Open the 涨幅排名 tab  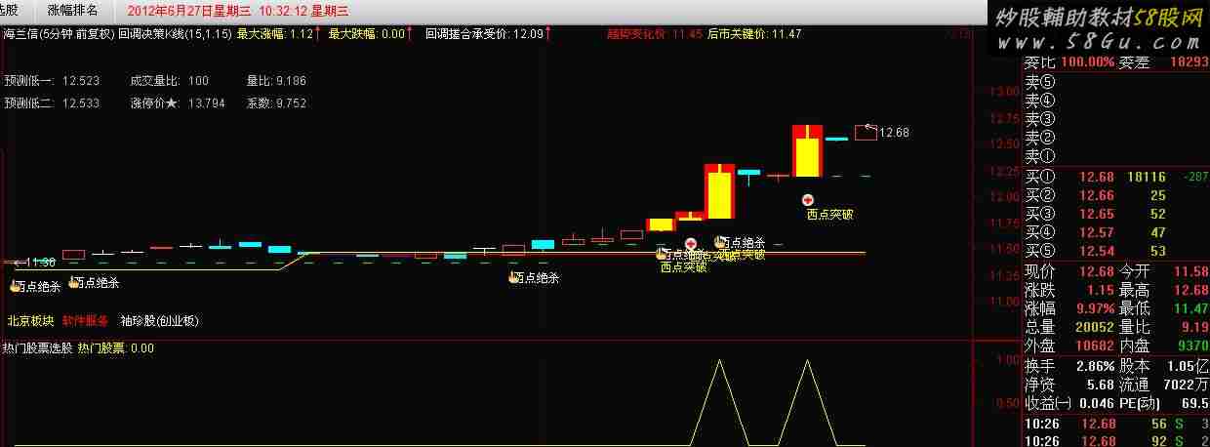tap(73, 10)
